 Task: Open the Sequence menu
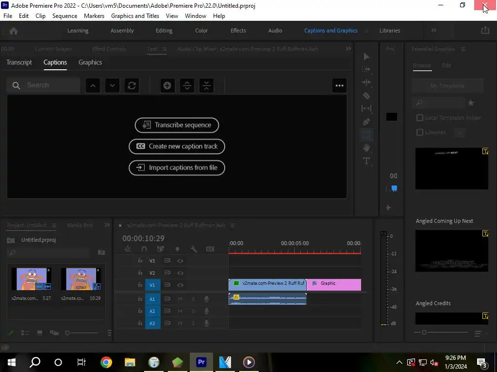(65, 16)
